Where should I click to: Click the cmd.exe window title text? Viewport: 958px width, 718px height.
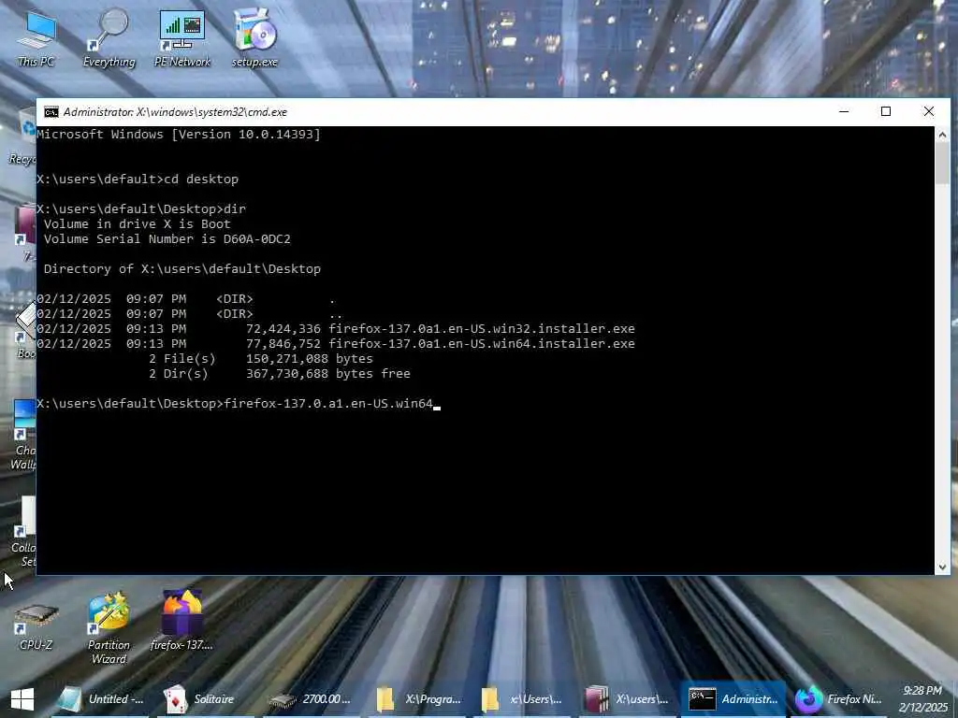[x=175, y=112]
